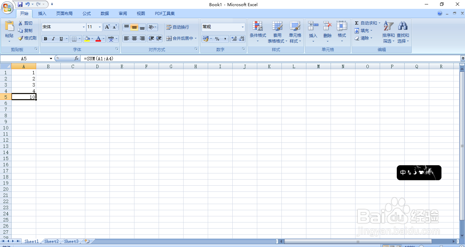The image size is (465, 247).
Task: Switch to 视图 ribbon tab
Action: (x=141, y=14)
